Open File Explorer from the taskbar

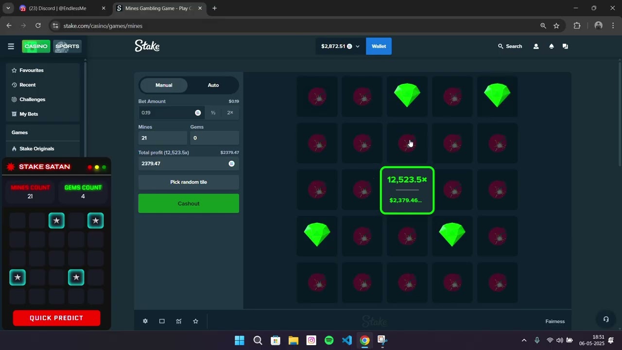coord(293,340)
